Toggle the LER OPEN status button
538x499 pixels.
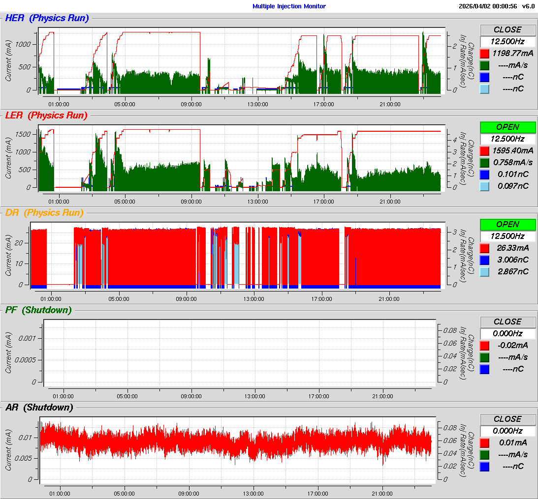[507, 127]
